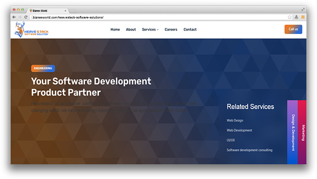Click the green zoom window button
317x179 pixels.
coord(23,10)
